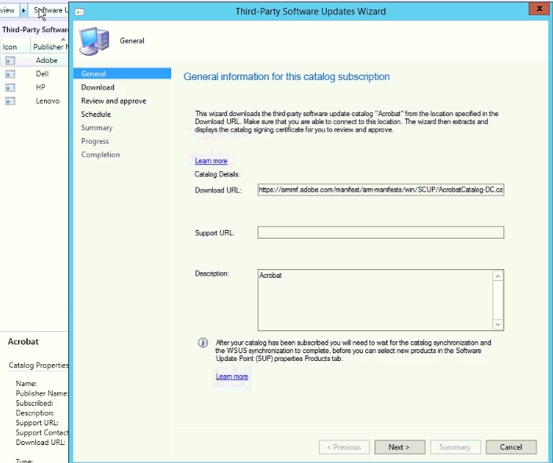Click the Publisher Name: property label
This screenshot has height=463, width=553.
[x=42, y=393]
